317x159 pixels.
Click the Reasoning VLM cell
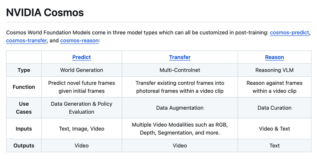274,70
